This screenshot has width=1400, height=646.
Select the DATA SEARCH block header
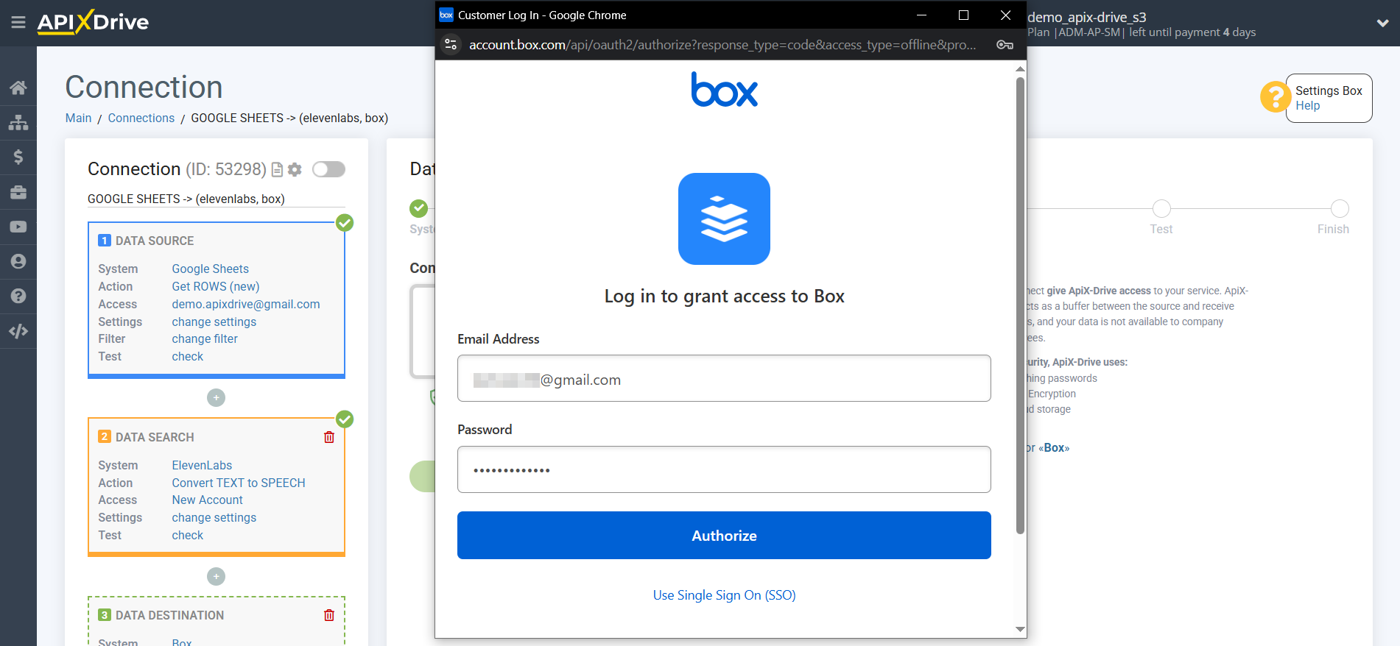point(155,437)
